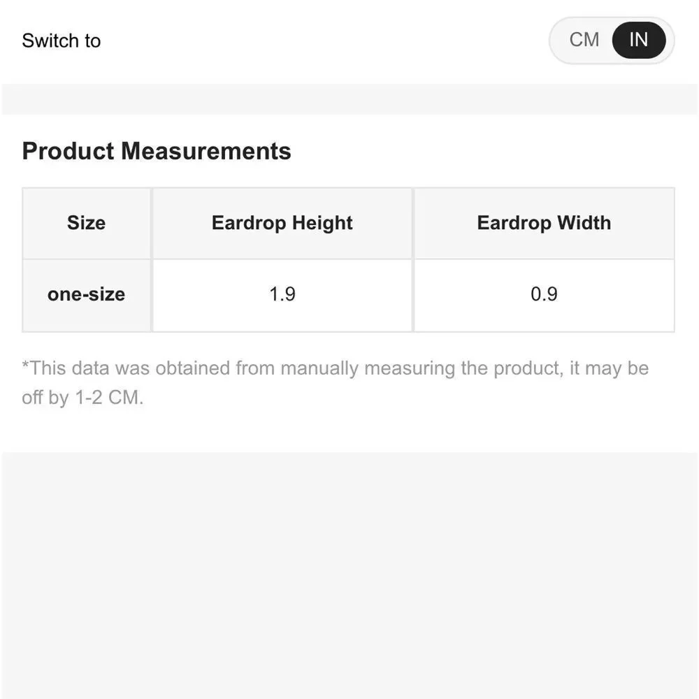Image resolution: width=699 pixels, height=699 pixels.
Task: Click the asterisk starting the disclaimer
Action: (25, 365)
